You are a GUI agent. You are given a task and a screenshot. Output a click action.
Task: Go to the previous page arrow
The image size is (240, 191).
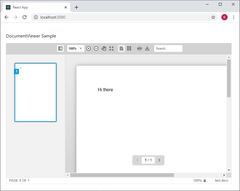pyautogui.click(x=137, y=160)
